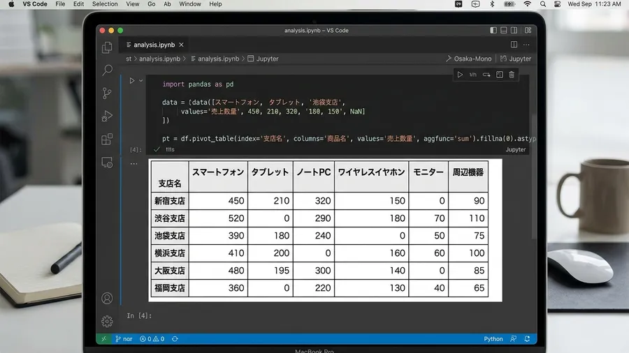The image size is (629, 353).
Task: Toggle primary side bar layout icon
Action: tap(493, 31)
